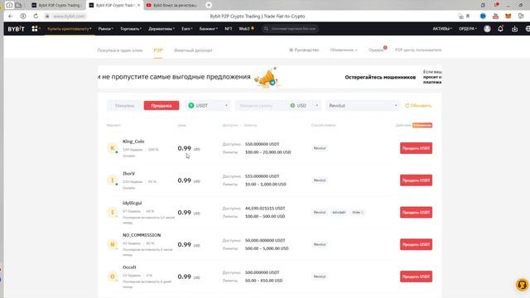The width and height of the screenshot is (530, 298).
Task: Open the NO_COMMISSION merchant name
Action: click(142, 235)
